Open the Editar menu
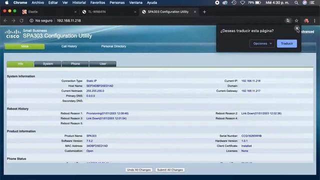The width and height of the screenshot is (320, 180). tap(53, 2)
